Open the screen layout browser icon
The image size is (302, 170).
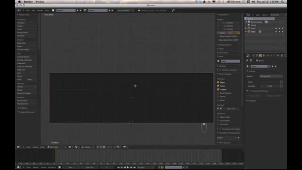coord(53,10)
